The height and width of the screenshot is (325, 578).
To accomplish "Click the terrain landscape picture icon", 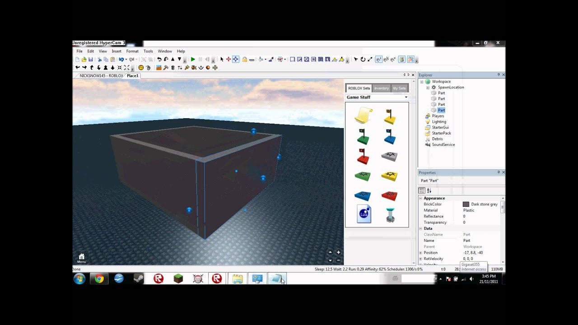I will tap(158, 68).
